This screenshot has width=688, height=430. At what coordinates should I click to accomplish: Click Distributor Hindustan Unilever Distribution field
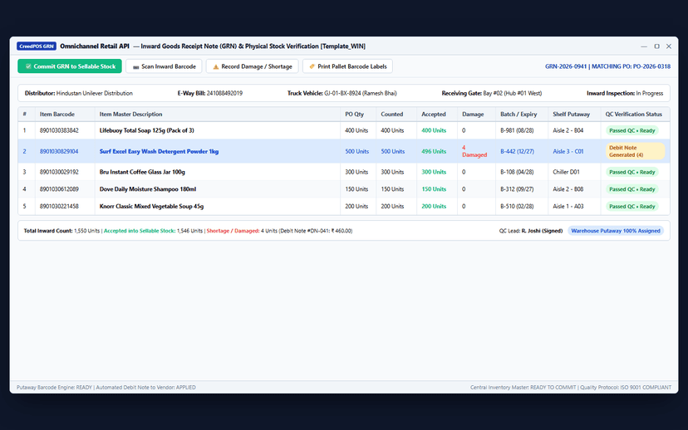pyautogui.click(x=79, y=93)
